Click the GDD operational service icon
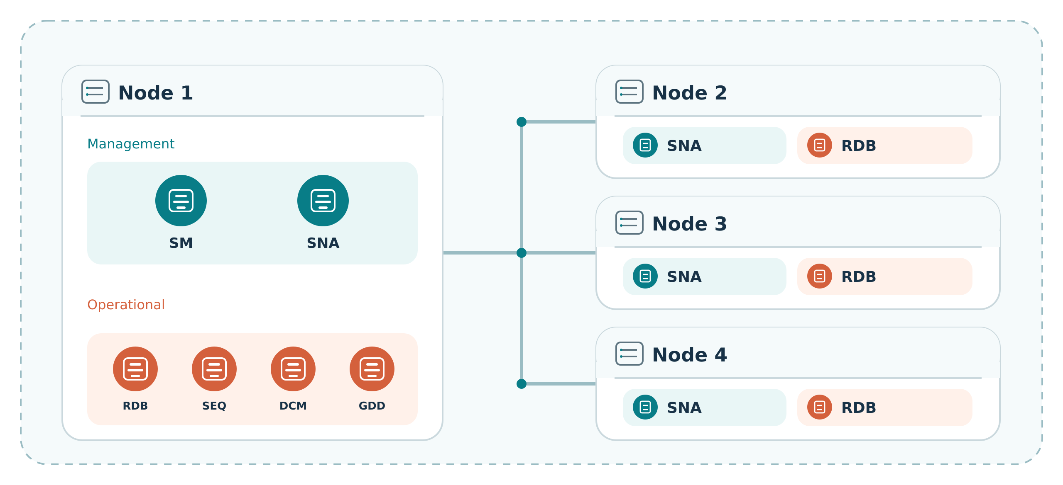The width and height of the screenshot is (1063, 485). pyautogui.click(x=372, y=369)
